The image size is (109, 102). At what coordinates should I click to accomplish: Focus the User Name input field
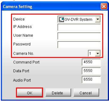point(79,36)
